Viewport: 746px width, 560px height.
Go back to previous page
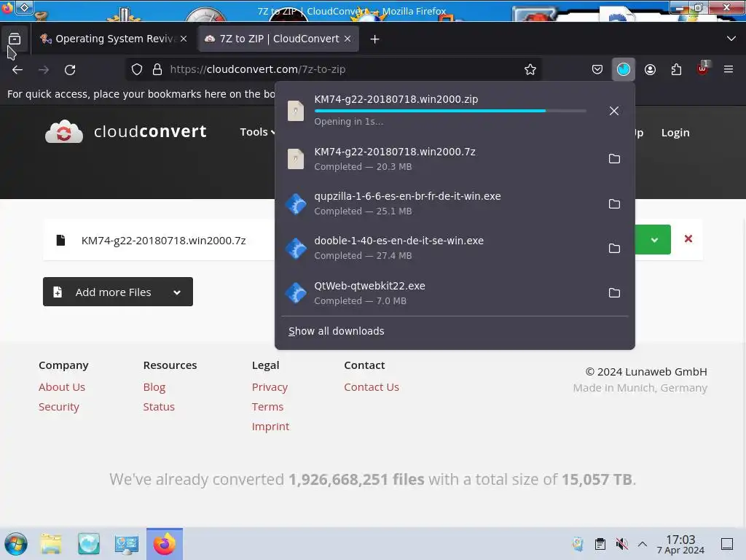coord(17,69)
